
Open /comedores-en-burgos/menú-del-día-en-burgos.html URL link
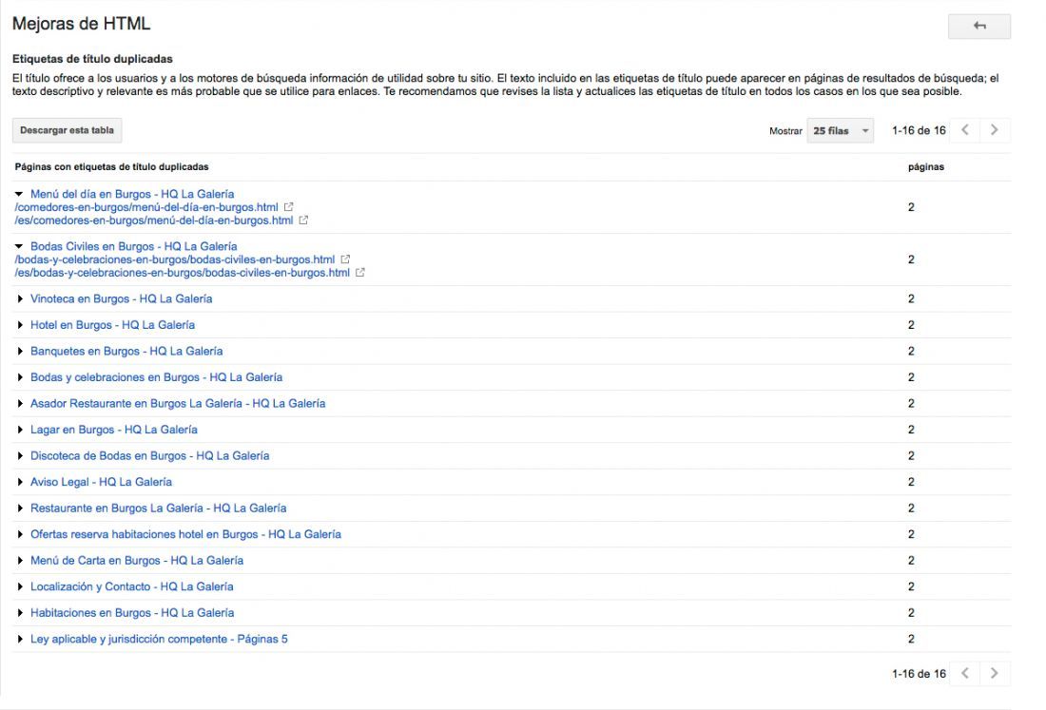[146, 207]
